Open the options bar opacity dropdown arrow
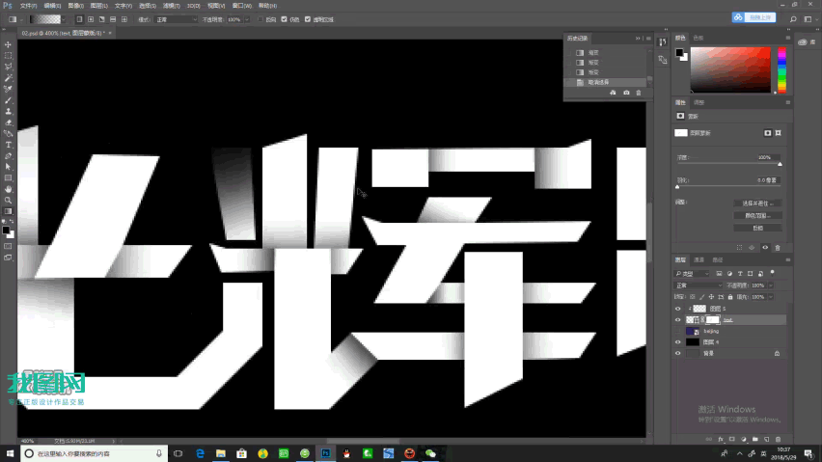This screenshot has width=822, height=462. point(247,19)
